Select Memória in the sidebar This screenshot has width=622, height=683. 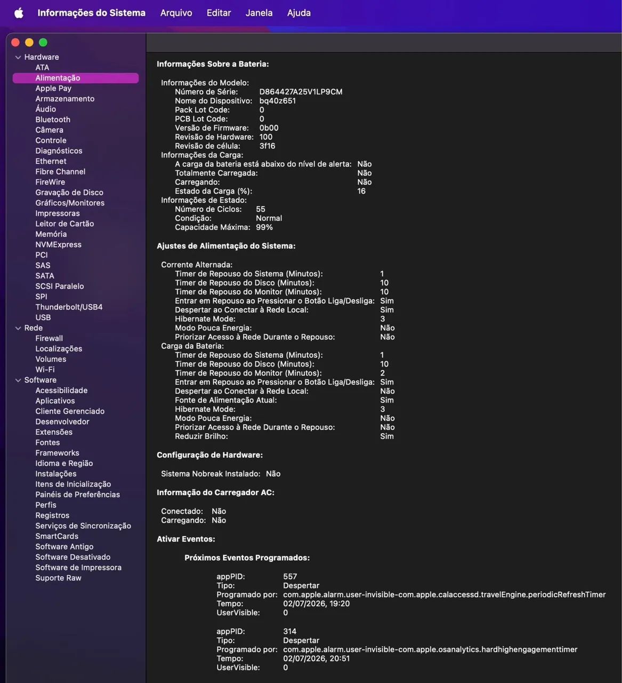pos(51,234)
